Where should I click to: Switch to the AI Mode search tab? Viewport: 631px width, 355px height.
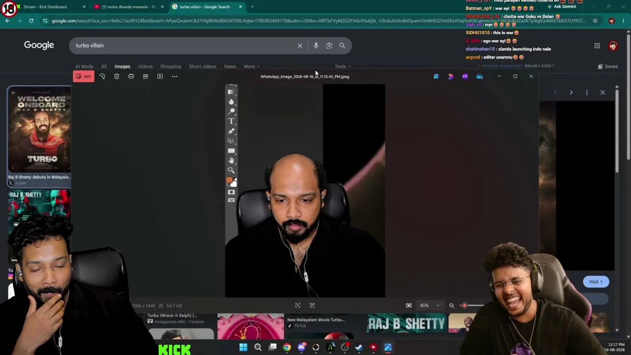84,67
